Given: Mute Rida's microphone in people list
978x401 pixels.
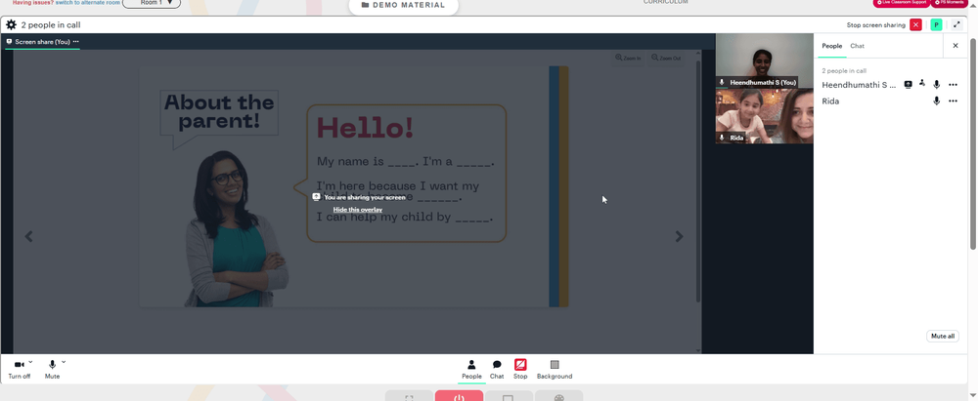Looking at the screenshot, I should [x=936, y=100].
